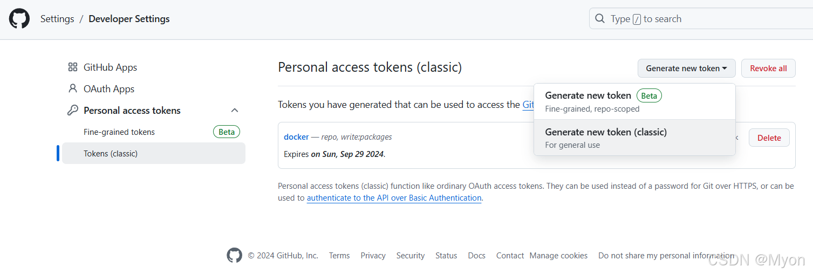Collapse the Personal access tokens section
Image resolution: width=813 pixels, height=274 pixels.
point(235,110)
